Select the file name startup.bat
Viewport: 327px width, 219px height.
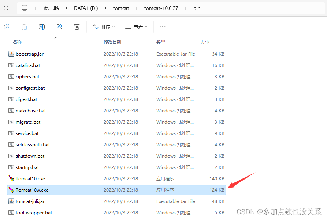[27, 167]
